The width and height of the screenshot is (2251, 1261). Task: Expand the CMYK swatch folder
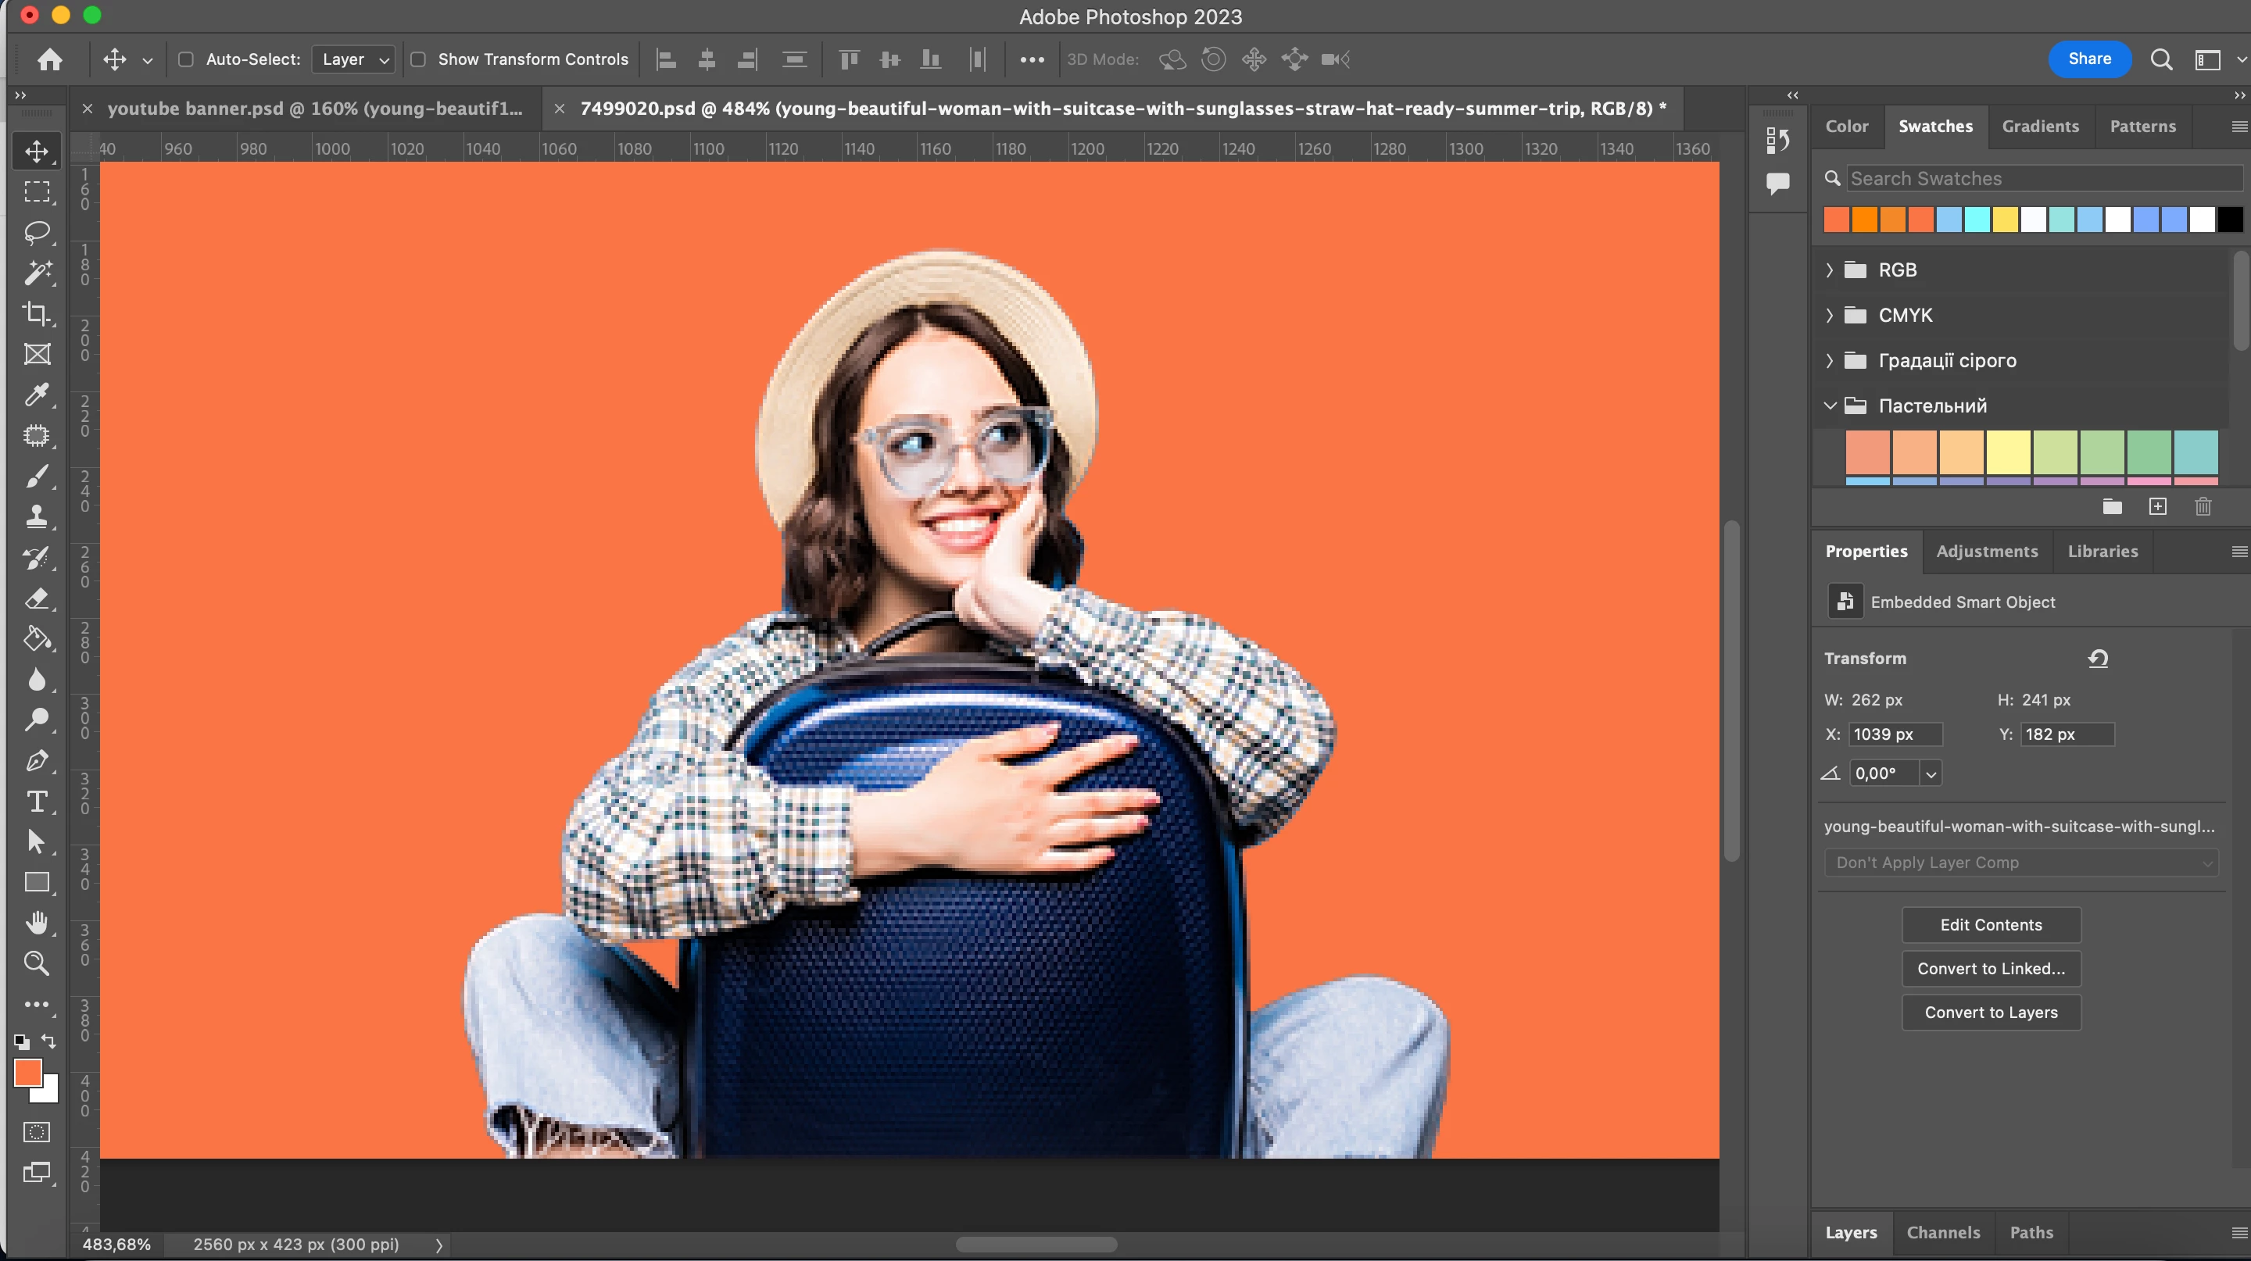pos(1829,316)
